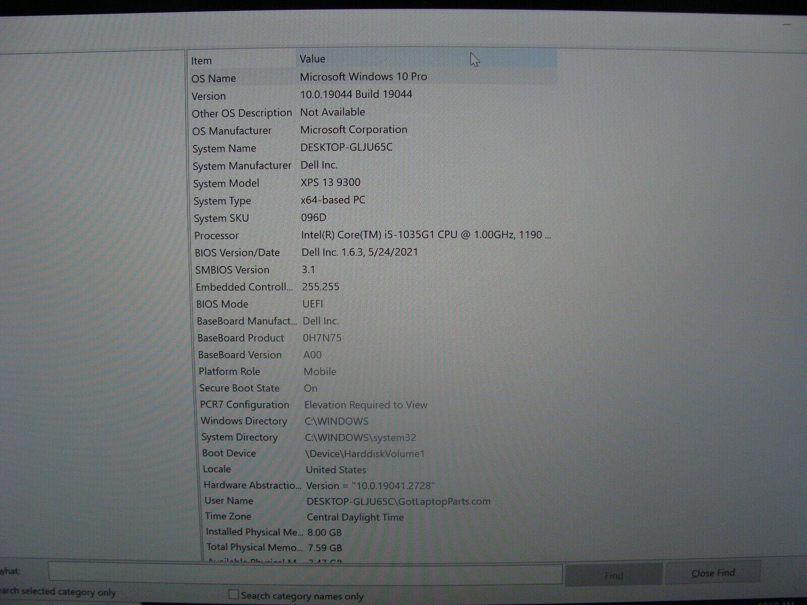Select the Time Zone row

(303, 516)
